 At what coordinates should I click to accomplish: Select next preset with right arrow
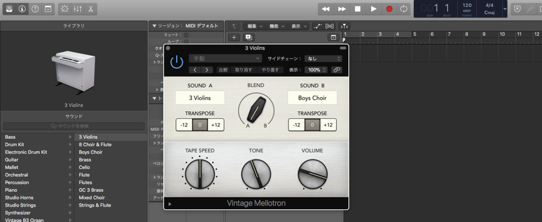click(207, 70)
